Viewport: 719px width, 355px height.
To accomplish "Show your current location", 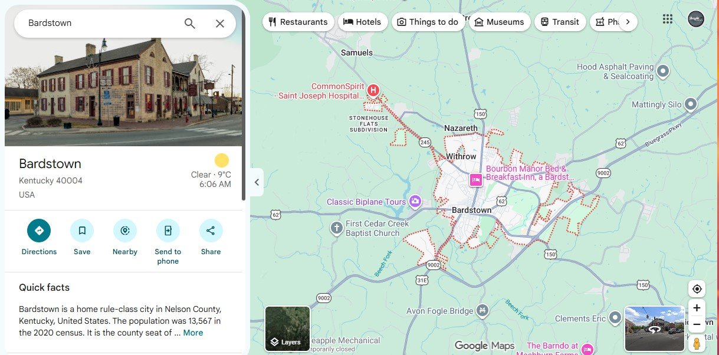I will click(697, 289).
